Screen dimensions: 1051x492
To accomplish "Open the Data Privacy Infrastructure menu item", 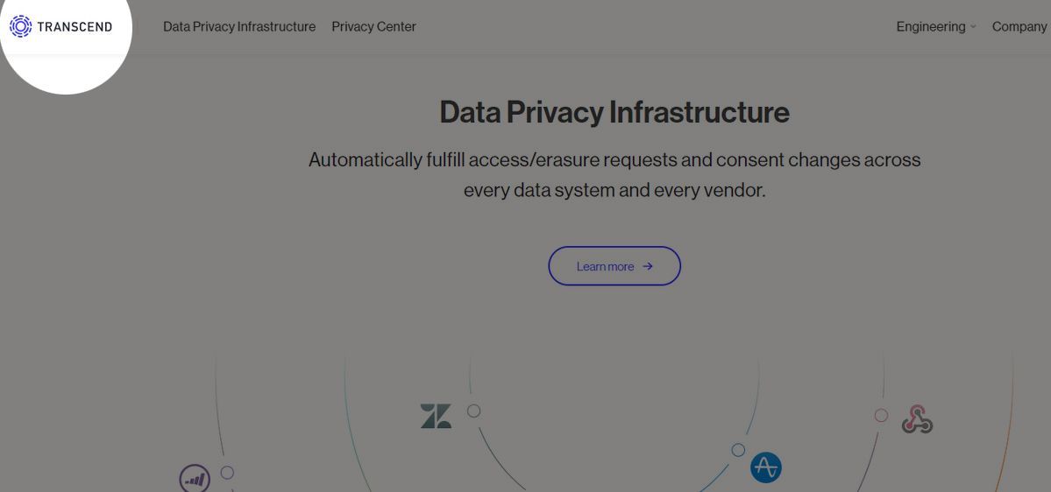I will 239,27.
